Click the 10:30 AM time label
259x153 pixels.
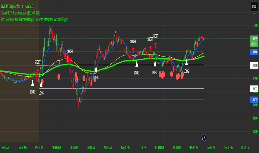(x=74, y=147)
